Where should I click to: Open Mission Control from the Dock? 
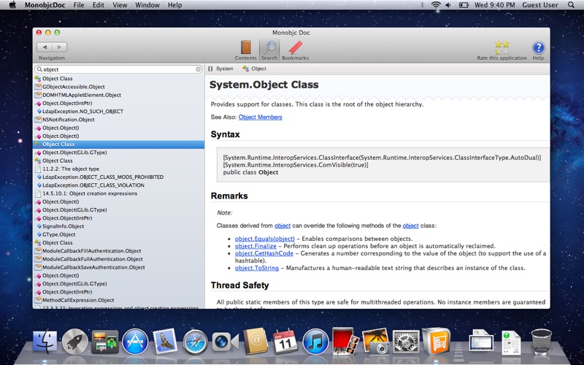(105, 342)
